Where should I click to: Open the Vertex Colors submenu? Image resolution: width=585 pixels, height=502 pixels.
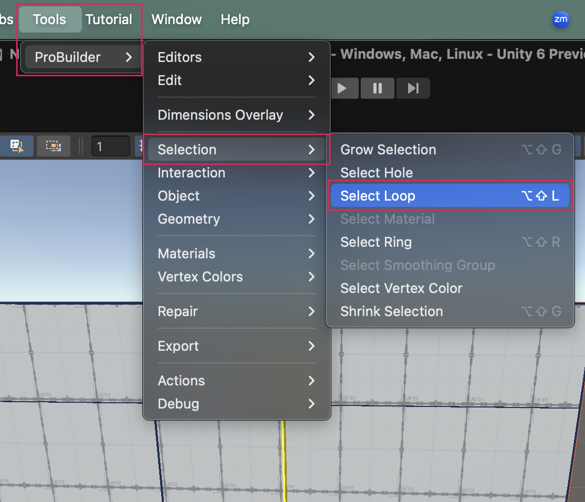(236, 277)
